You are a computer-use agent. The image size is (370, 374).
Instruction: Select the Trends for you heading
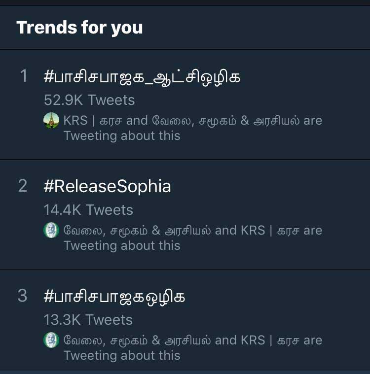(79, 28)
